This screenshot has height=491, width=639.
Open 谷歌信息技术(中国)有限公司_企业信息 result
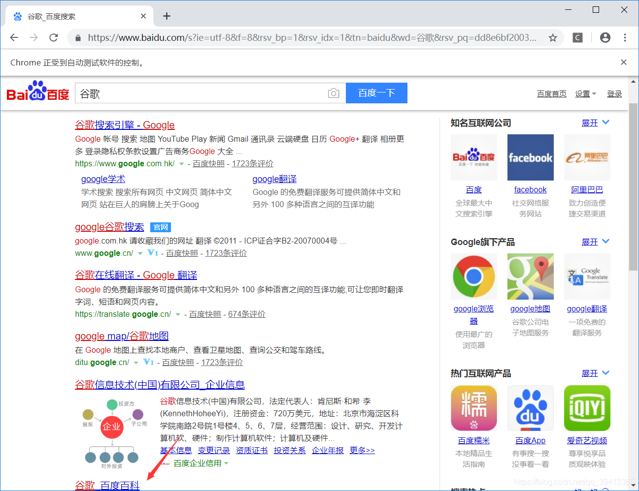160,385
